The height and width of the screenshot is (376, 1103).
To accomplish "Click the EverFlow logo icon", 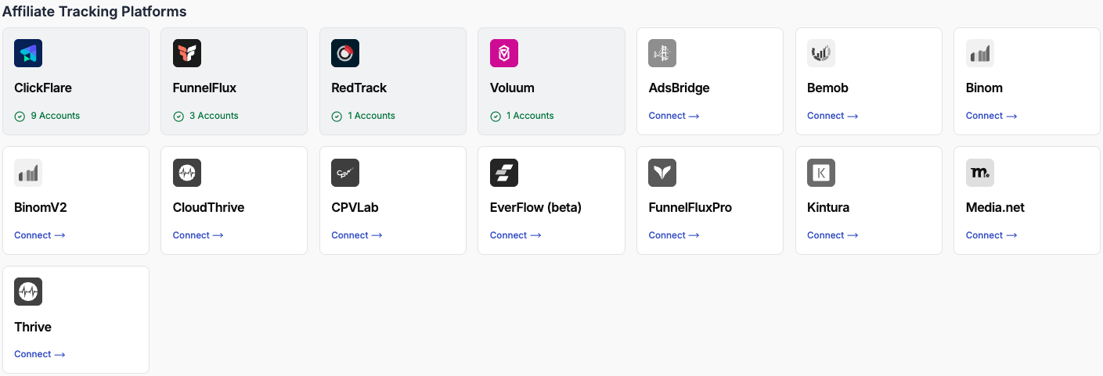I will 504,173.
